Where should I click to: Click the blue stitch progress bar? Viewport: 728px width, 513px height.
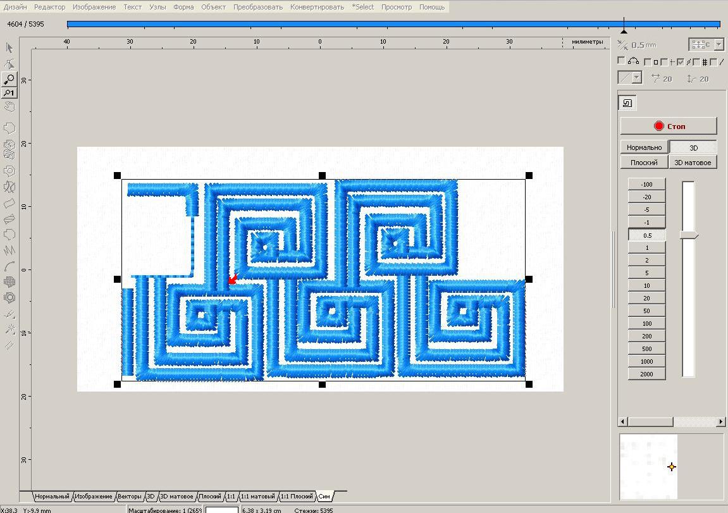point(393,24)
